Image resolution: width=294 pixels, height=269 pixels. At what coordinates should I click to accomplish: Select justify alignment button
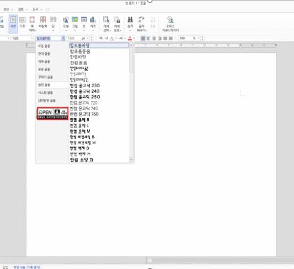[x=143, y=38]
